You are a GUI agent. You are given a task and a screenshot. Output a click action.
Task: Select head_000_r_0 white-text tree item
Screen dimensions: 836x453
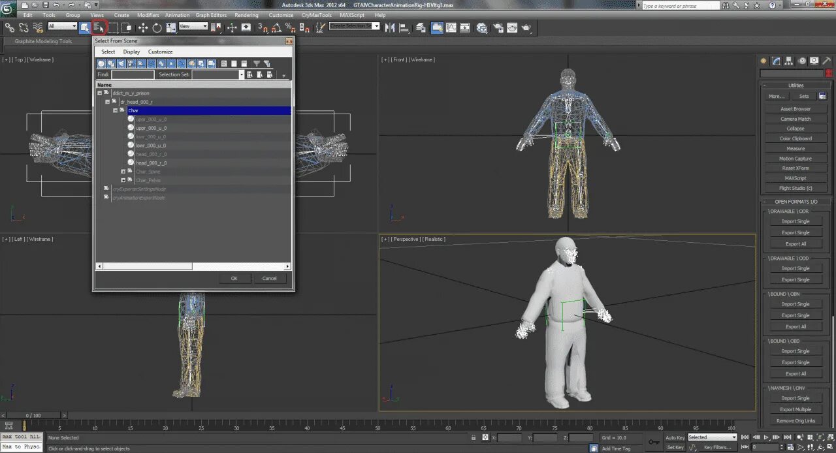point(151,163)
